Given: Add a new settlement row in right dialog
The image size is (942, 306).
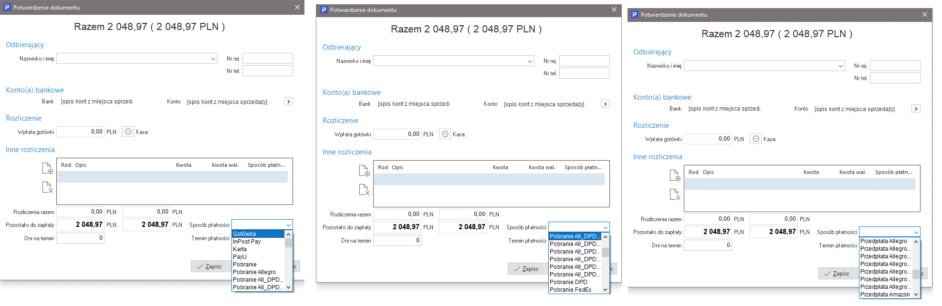Looking at the screenshot, I should pos(675,175).
